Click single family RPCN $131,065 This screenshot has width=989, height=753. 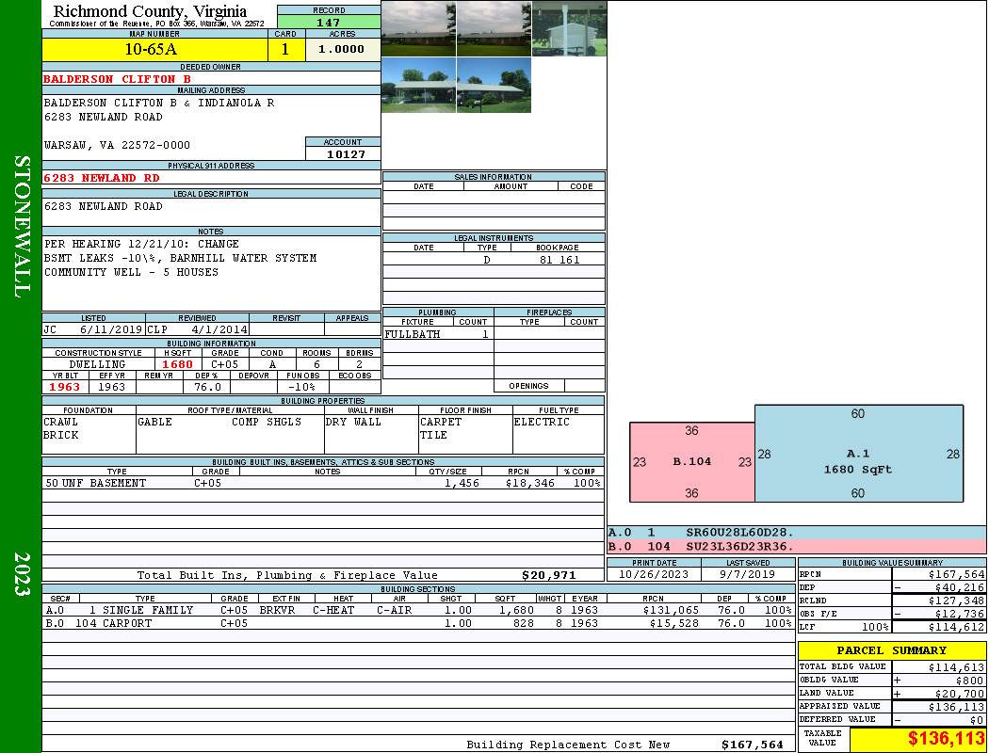(x=671, y=610)
